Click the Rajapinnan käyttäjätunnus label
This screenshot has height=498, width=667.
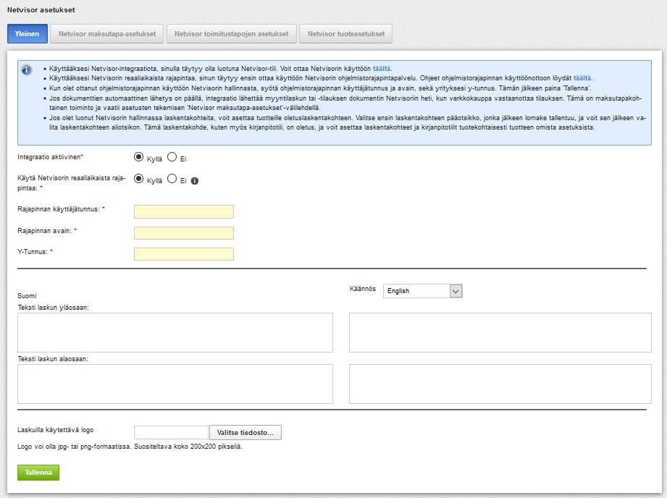click(x=59, y=209)
